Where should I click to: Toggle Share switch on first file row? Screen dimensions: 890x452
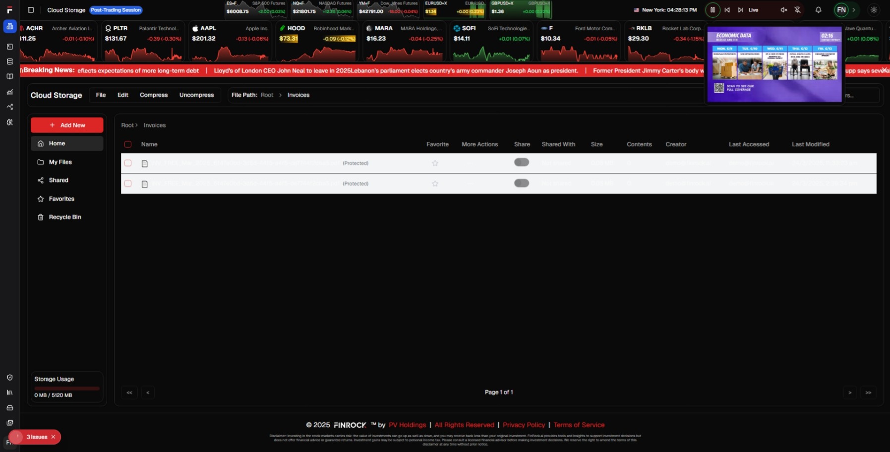click(522, 162)
